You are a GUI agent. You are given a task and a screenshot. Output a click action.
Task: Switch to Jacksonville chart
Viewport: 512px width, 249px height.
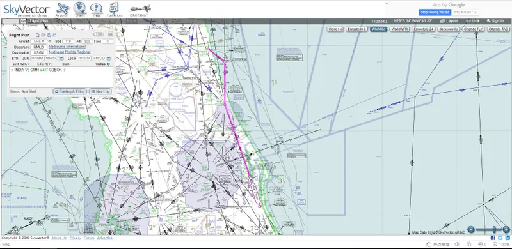point(449,29)
